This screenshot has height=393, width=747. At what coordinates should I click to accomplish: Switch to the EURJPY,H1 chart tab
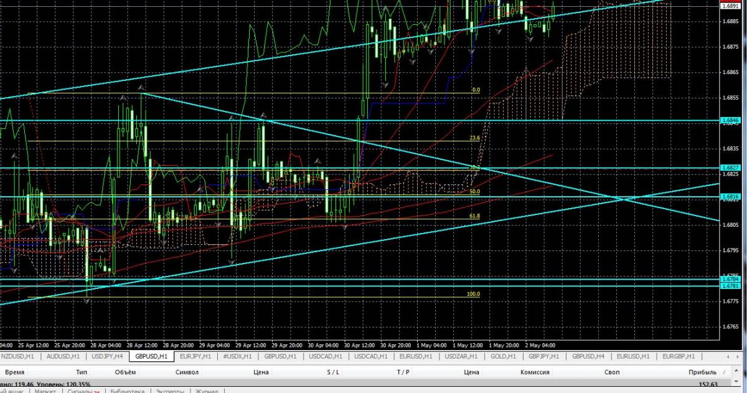point(195,357)
